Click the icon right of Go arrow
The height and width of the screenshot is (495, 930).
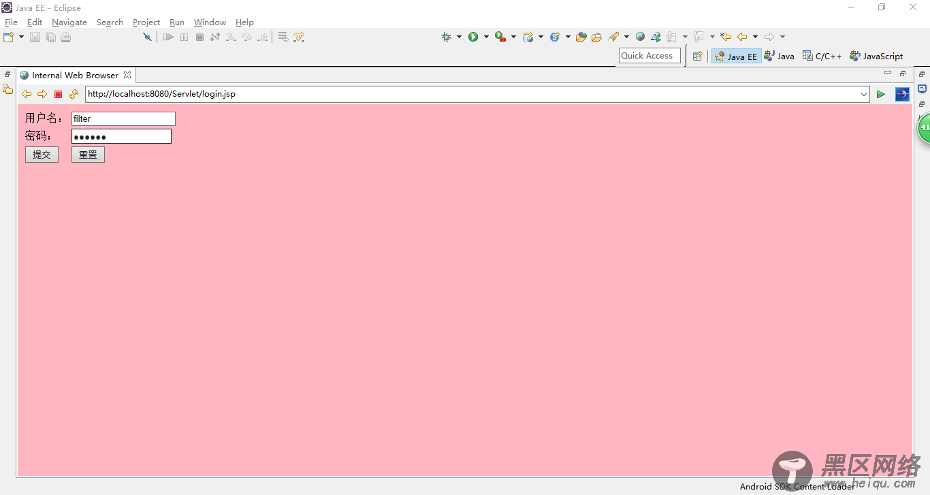[902, 94]
